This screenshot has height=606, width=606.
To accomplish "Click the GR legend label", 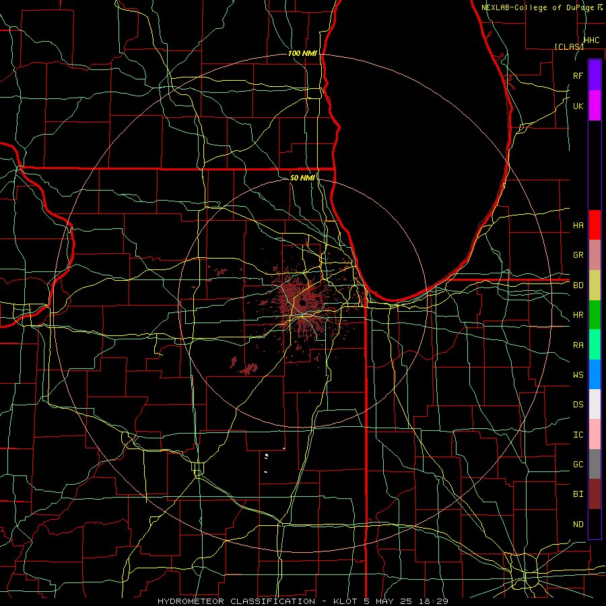I will 578,255.
